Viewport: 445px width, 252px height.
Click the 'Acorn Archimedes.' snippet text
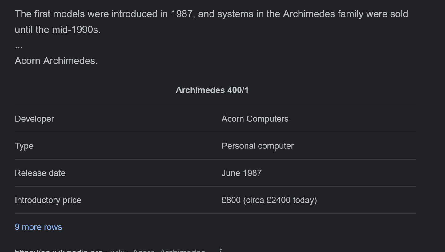point(56,61)
